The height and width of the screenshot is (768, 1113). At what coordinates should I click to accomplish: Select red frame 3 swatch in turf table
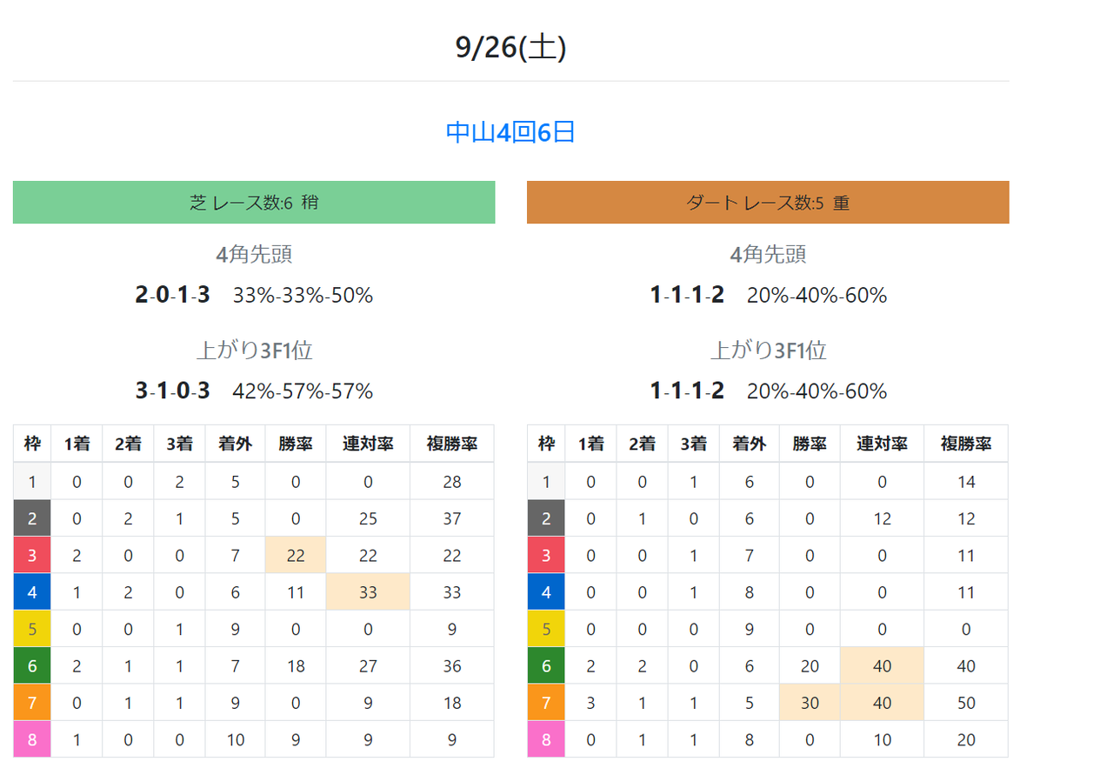click(32, 555)
